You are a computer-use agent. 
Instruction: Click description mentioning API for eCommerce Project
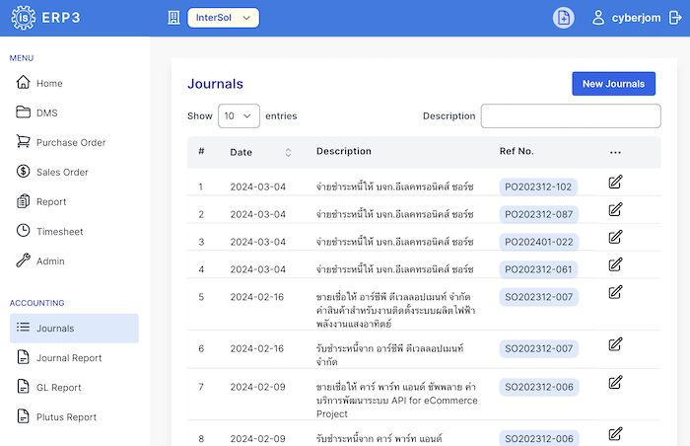(397, 401)
